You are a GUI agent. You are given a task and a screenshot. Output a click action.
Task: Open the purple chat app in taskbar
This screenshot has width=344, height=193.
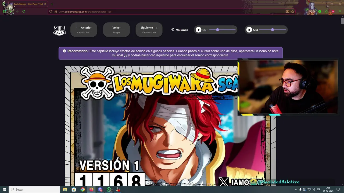[100, 190]
